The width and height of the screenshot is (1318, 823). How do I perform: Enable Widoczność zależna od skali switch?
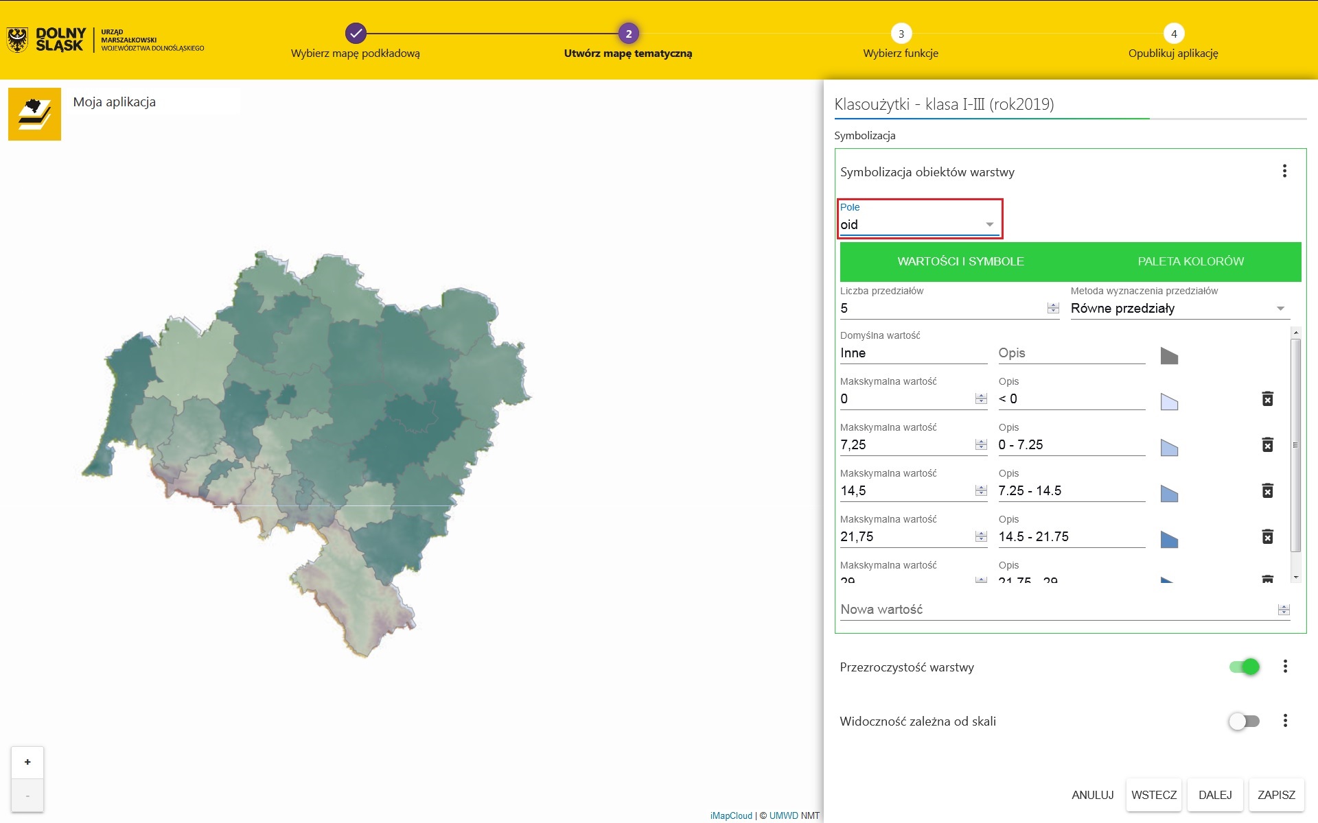tap(1244, 721)
